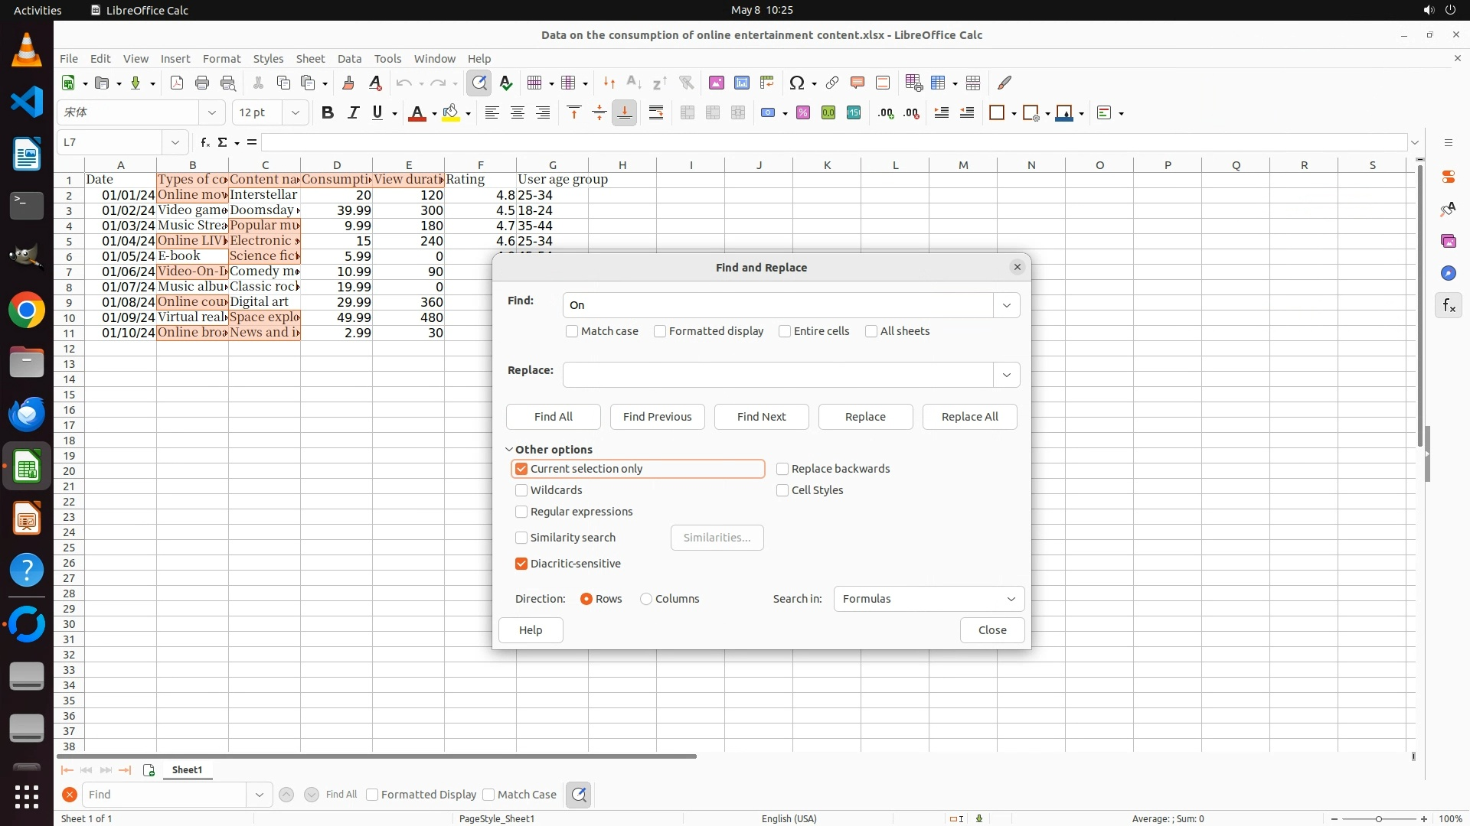Click the Insert Image toolbar icon

[717, 83]
